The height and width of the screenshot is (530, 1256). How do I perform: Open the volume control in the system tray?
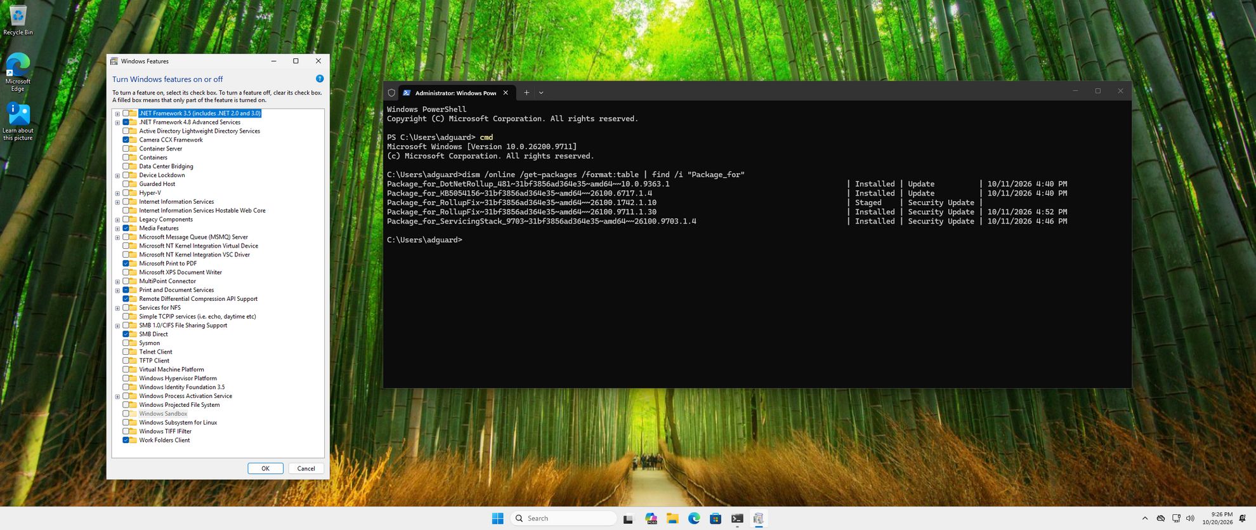[x=1190, y=519]
